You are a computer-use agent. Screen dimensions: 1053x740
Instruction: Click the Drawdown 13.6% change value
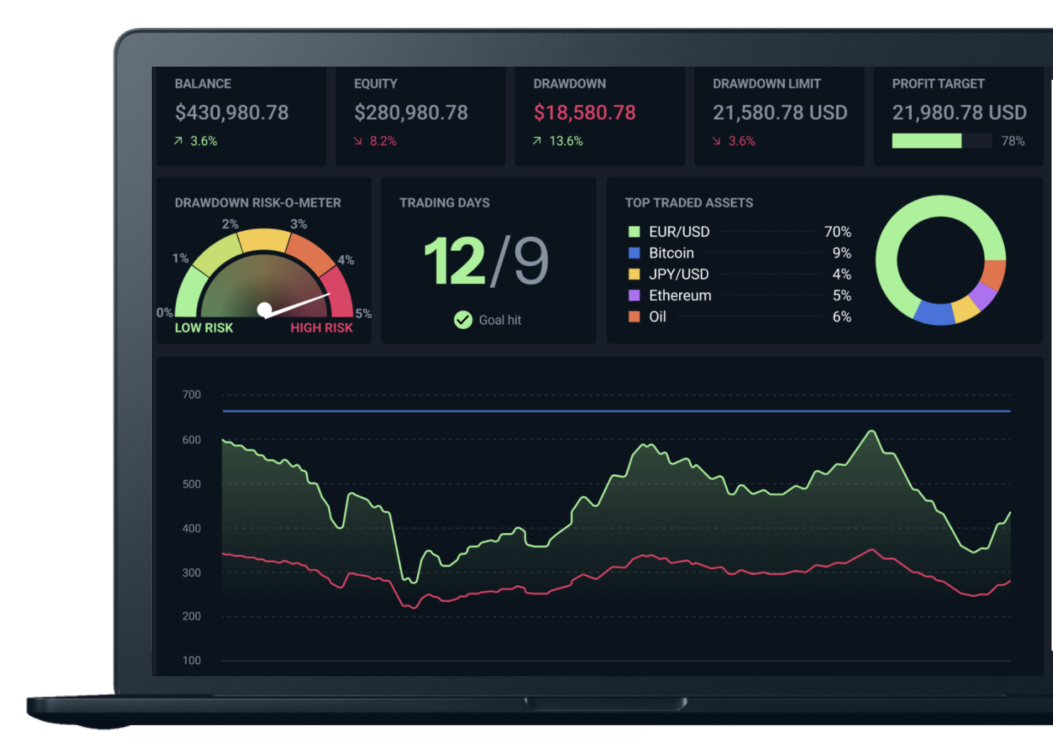click(566, 141)
